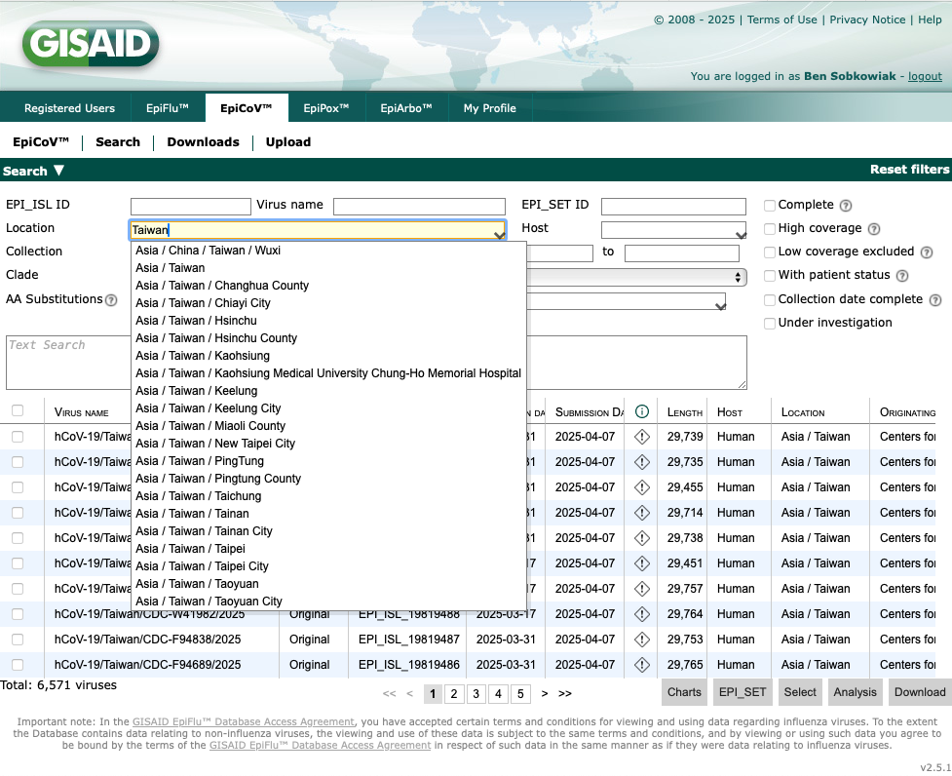The width and height of the screenshot is (952, 776).
Task: Click the EPI_SET ID input field
Action: click(673, 207)
